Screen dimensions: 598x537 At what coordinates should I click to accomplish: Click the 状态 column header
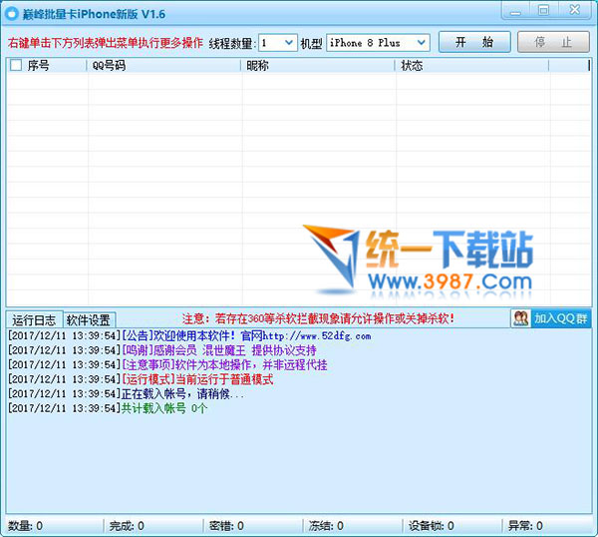click(x=472, y=66)
